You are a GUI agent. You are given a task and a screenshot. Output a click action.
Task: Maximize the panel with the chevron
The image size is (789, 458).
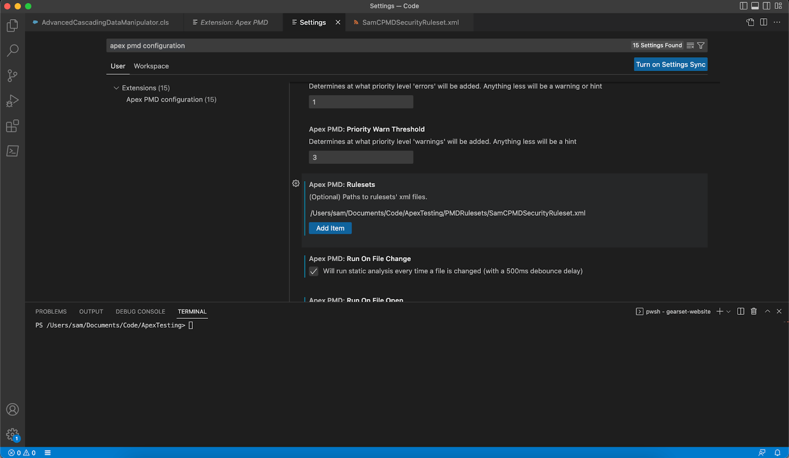[767, 311]
